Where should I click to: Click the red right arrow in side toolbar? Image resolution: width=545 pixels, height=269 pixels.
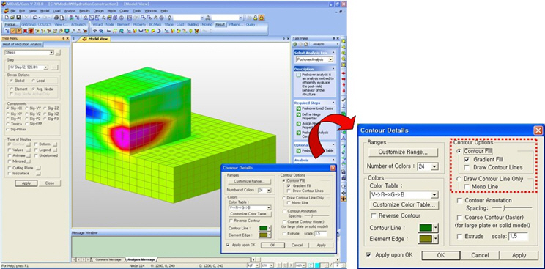coord(344,79)
